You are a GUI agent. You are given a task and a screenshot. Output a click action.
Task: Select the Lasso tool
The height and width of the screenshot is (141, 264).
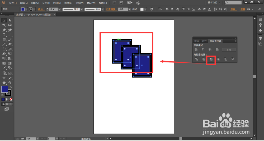tap(10, 25)
